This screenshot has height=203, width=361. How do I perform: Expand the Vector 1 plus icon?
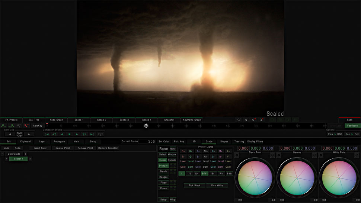click(7, 159)
